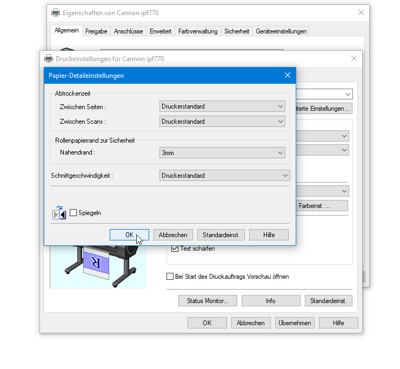Click the Übernehmen button
The height and width of the screenshot is (369, 400).
(x=295, y=323)
